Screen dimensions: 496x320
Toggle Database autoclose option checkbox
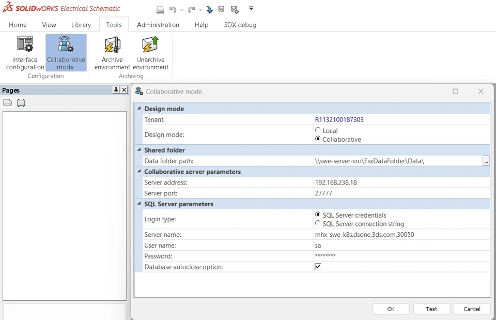tap(318, 267)
